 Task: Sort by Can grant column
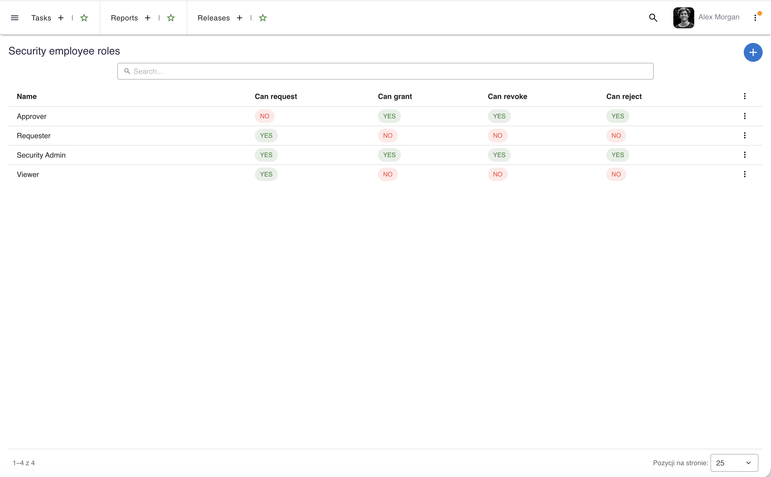tap(395, 97)
